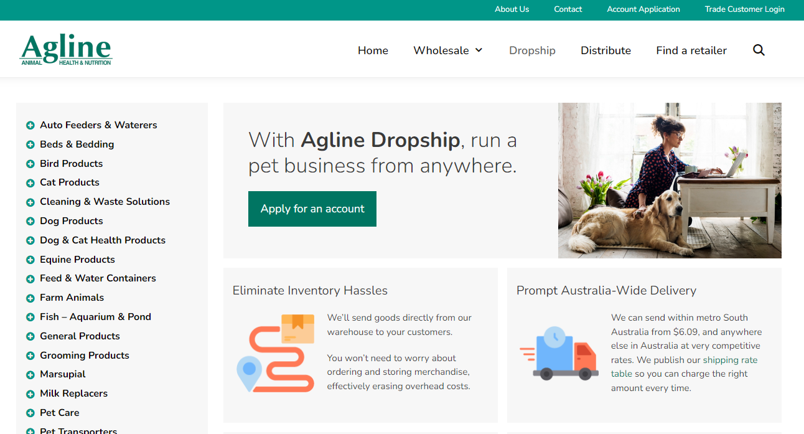This screenshot has height=434, width=804.
Task: Expand Dog Products plus icon
Action: click(30, 222)
